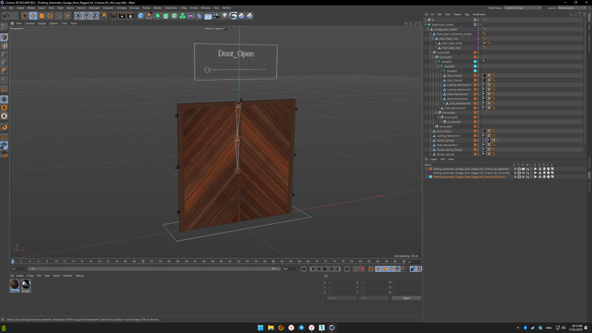Click the Floor environment icon
The height and width of the screenshot is (333, 592).
(208, 16)
